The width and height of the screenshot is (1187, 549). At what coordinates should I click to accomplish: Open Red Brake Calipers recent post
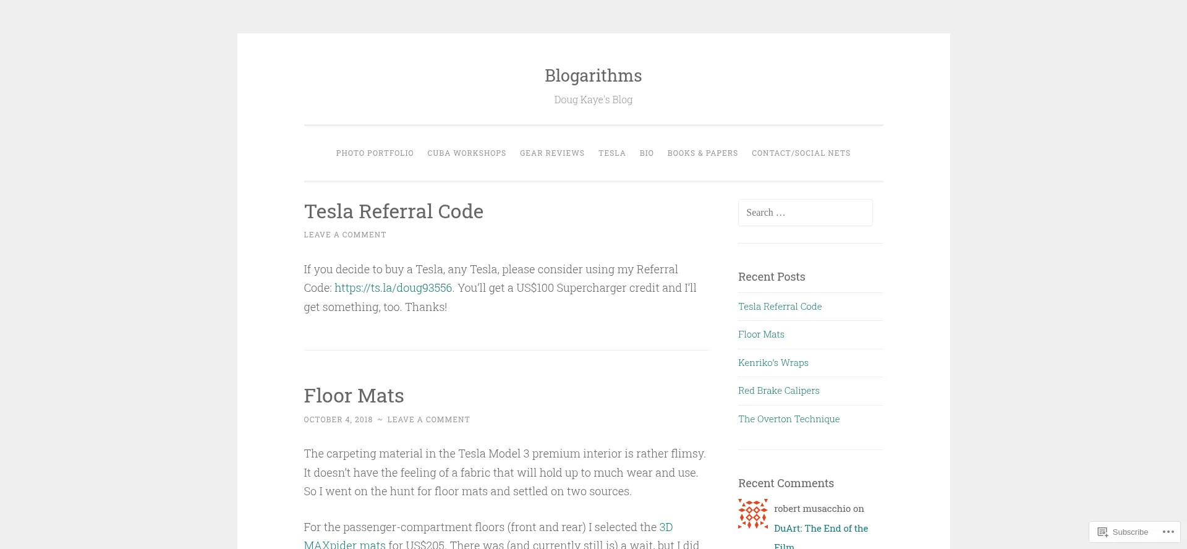point(778,391)
